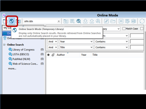Click the Sync Library circular arrows icon
146x109 pixels.
coord(142,21)
